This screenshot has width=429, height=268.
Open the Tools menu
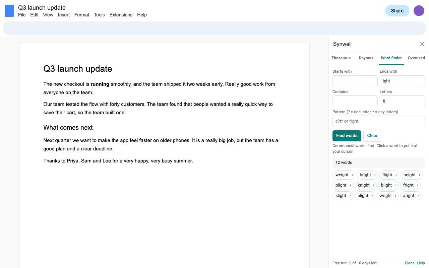(x=99, y=15)
